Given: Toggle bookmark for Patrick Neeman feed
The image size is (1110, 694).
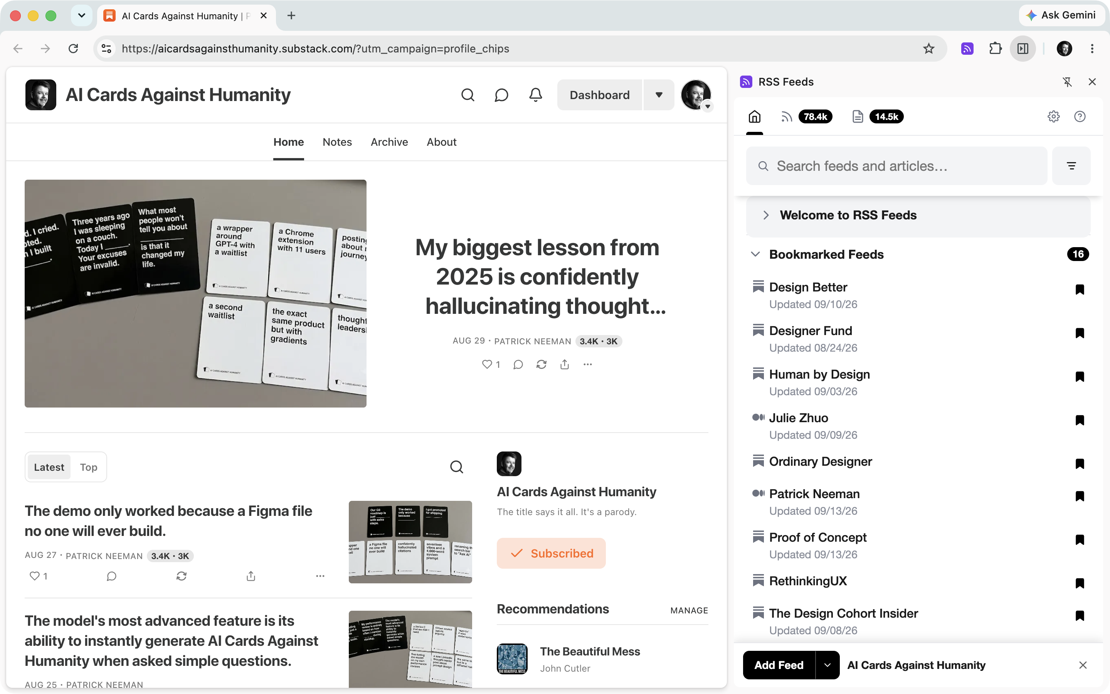Looking at the screenshot, I should [1080, 496].
